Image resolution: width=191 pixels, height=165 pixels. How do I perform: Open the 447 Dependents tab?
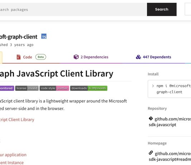[x=153, y=57]
